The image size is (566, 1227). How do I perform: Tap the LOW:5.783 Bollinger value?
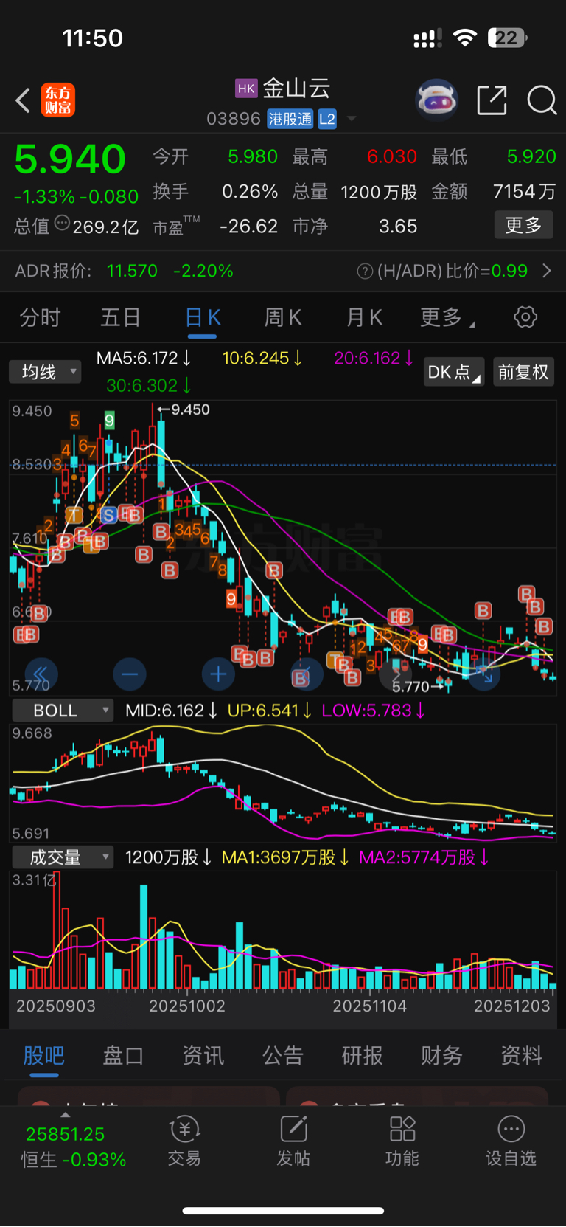coord(374,711)
